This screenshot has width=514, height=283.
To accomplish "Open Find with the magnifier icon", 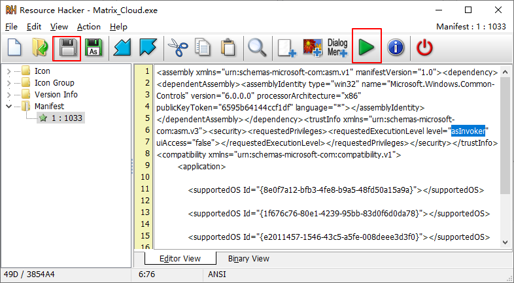I will [x=257, y=48].
